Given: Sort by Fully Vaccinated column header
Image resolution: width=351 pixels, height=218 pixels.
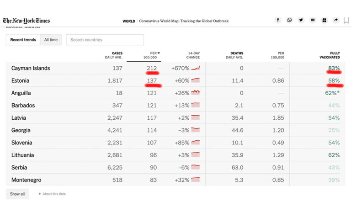Looking at the screenshot, I should click(x=329, y=55).
